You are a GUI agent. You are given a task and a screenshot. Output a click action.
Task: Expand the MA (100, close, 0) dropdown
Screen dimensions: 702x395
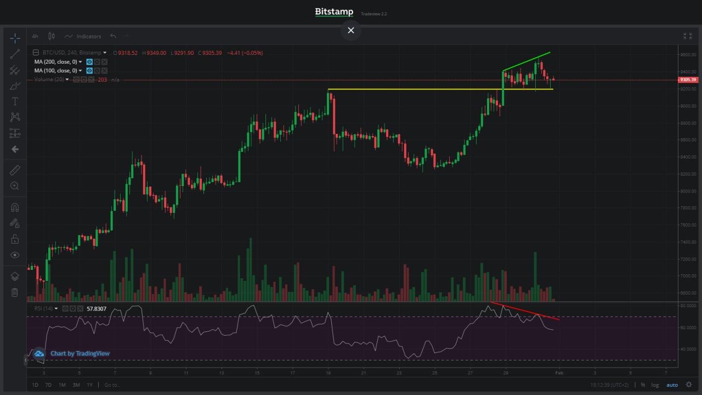tap(80, 71)
